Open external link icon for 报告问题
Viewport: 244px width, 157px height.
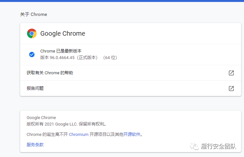tap(231, 88)
